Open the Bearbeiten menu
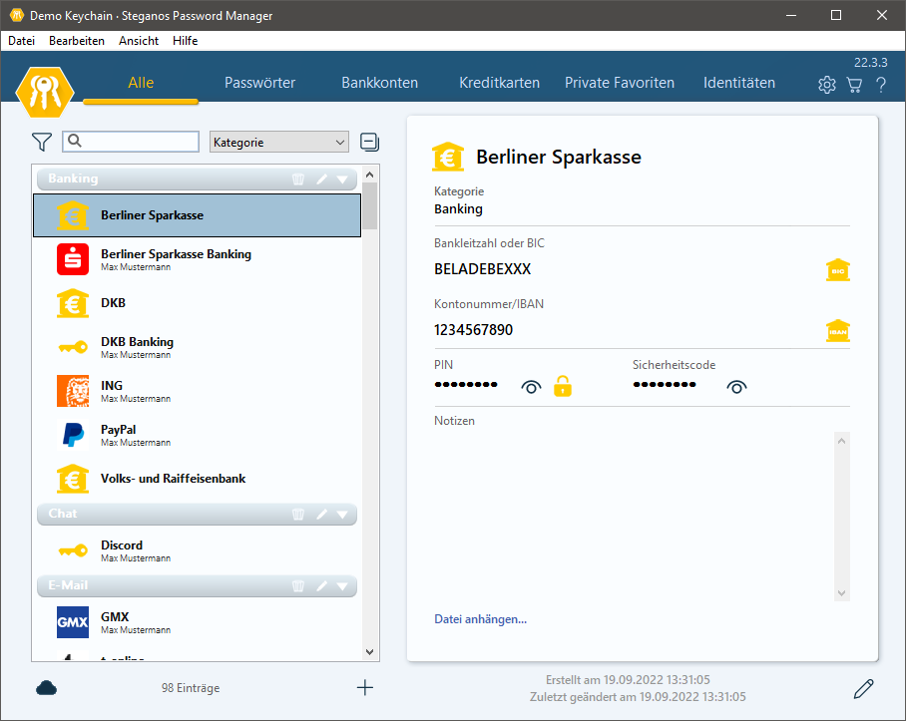 [77, 41]
